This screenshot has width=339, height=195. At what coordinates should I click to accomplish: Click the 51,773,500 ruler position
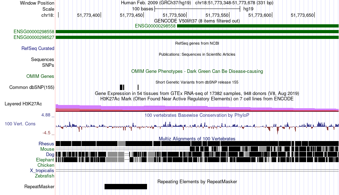(174, 15)
